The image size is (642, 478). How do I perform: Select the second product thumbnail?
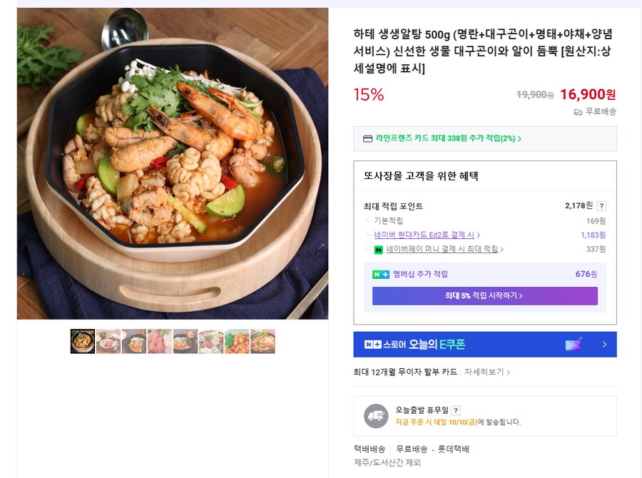(x=108, y=341)
